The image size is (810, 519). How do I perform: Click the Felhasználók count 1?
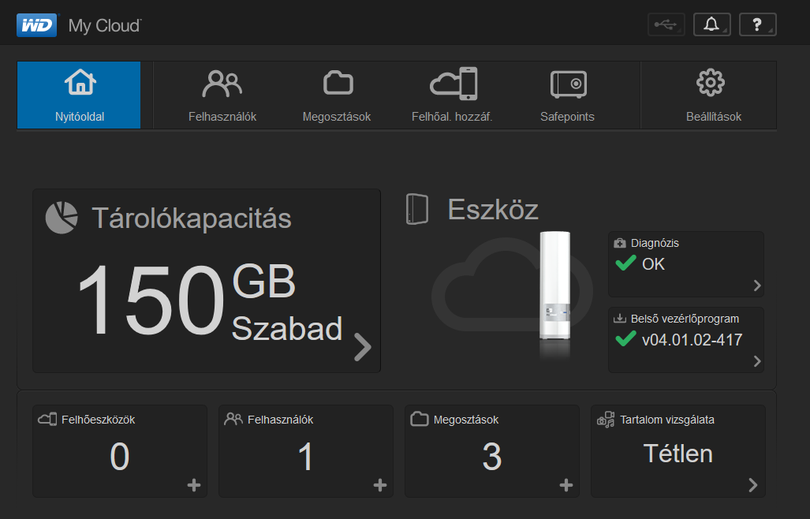pyautogui.click(x=306, y=457)
